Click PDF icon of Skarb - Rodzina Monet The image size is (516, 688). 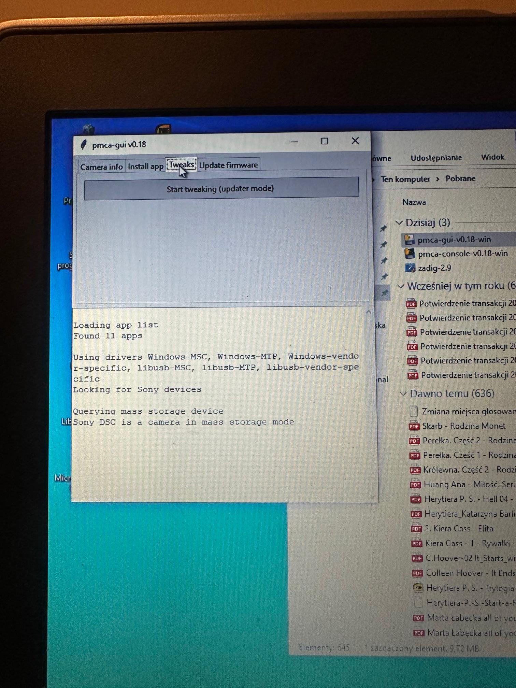(x=414, y=426)
